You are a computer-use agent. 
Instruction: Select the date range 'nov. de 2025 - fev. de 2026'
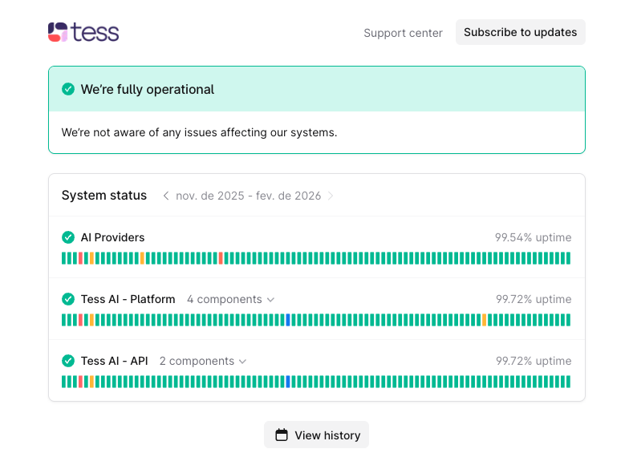click(x=249, y=196)
